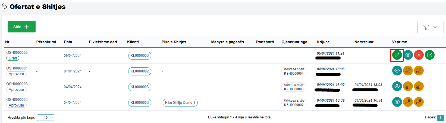Click the green edit pencil for OSH0000005
Image resolution: width=446 pixels, height=123 pixels.
click(397, 55)
